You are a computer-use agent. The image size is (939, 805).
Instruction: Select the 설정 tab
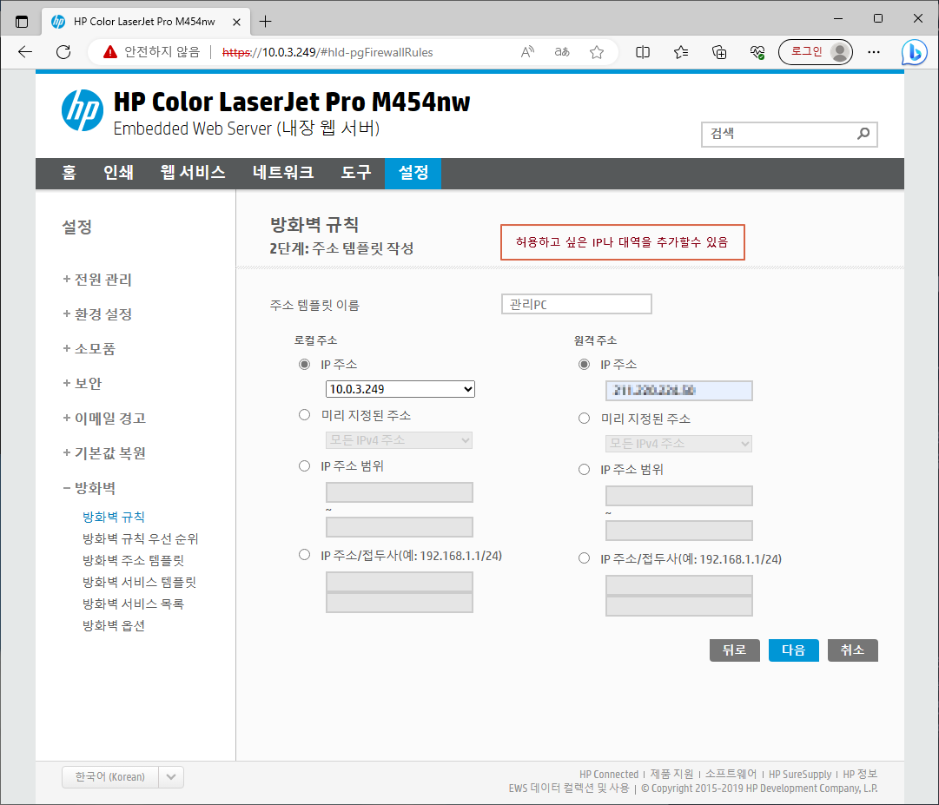pyautogui.click(x=413, y=173)
